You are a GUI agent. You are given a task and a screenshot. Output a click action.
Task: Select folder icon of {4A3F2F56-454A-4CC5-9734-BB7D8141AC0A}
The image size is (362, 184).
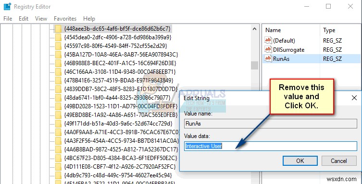coord(58,140)
